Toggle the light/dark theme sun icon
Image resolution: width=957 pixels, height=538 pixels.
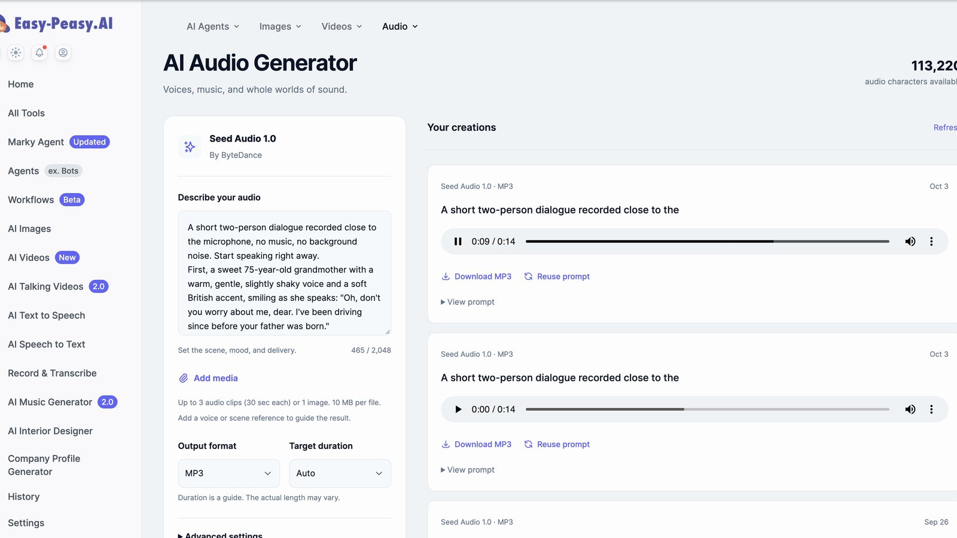coord(16,53)
